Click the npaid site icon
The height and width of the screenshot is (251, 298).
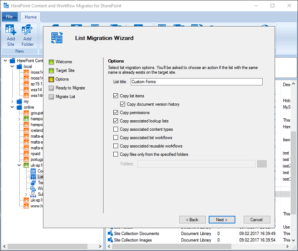26,154
